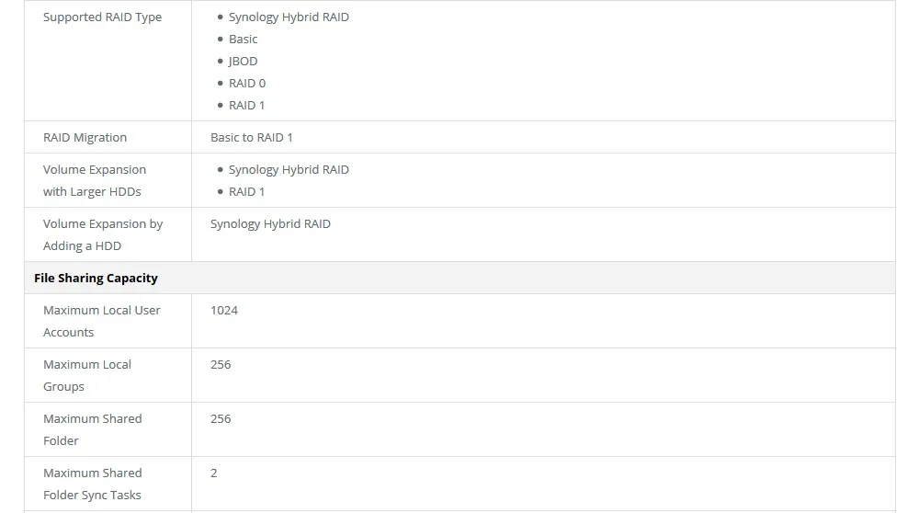Viewport: 919px width, 513px height.
Task: Select the Basic to RAID 1 value
Action: (251, 138)
